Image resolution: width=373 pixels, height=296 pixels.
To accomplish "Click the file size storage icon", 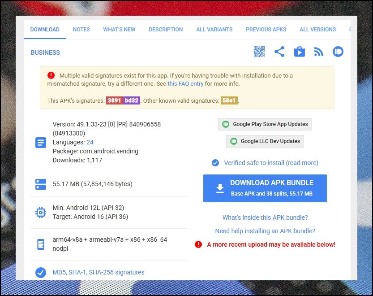I will tap(41, 184).
